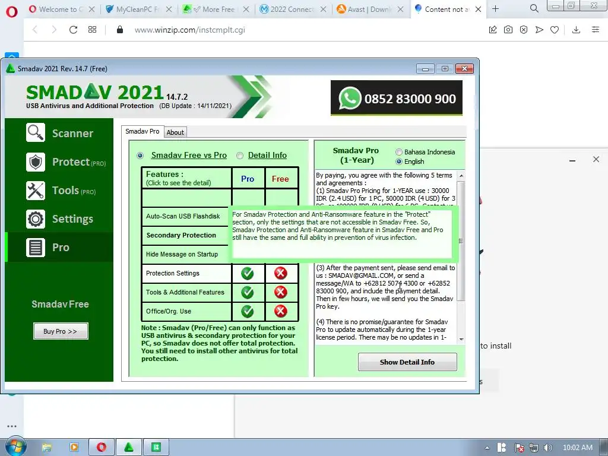Select Smadav Free vs Pro radio option
Screen dimensions: 608x456
tap(140, 156)
